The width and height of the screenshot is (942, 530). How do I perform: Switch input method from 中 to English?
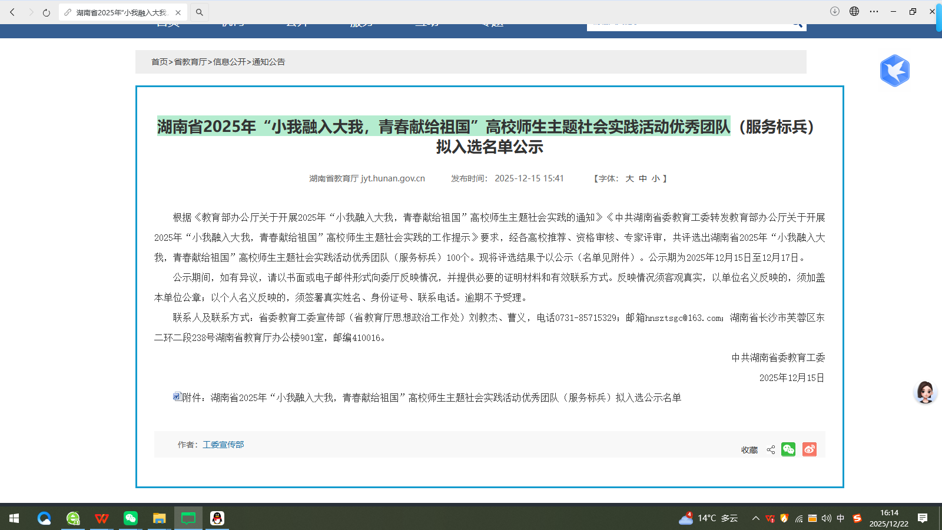point(841,519)
